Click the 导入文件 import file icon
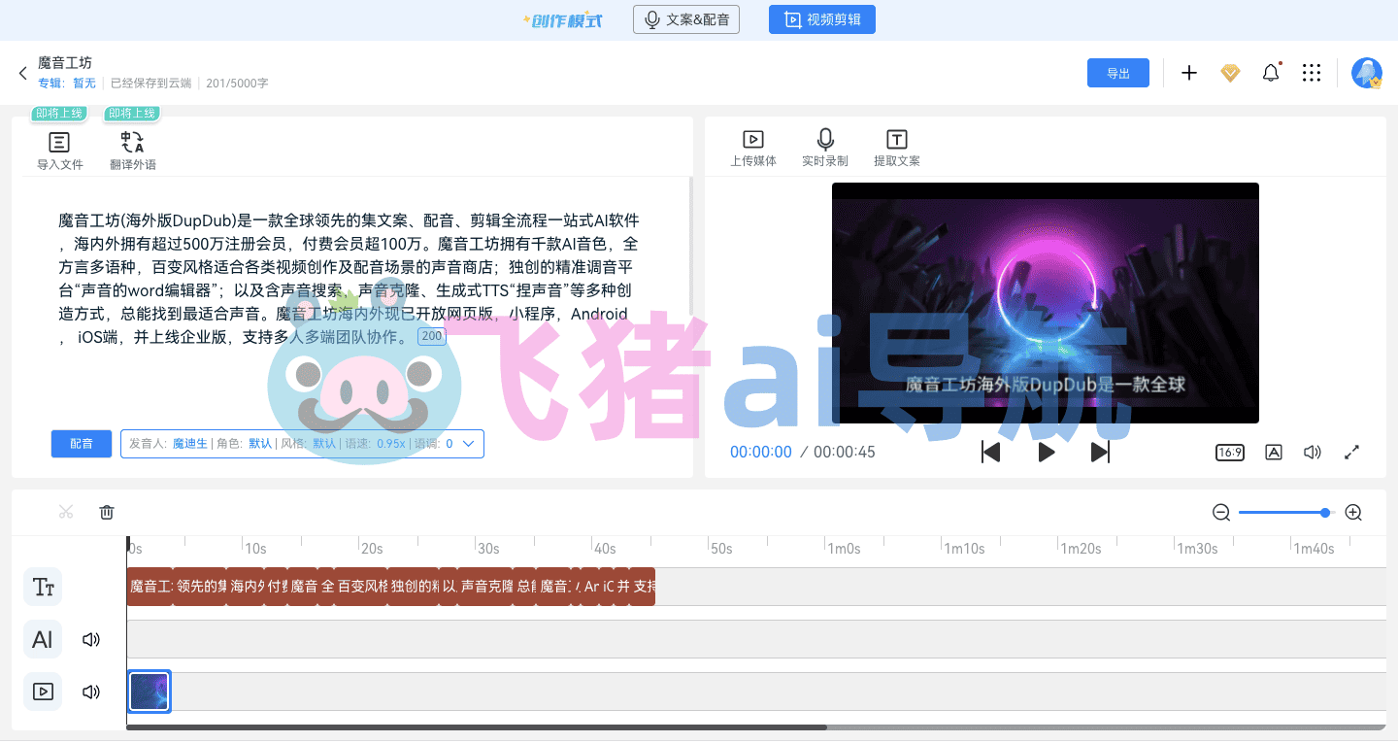This screenshot has width=1398, height=743. 59,143
